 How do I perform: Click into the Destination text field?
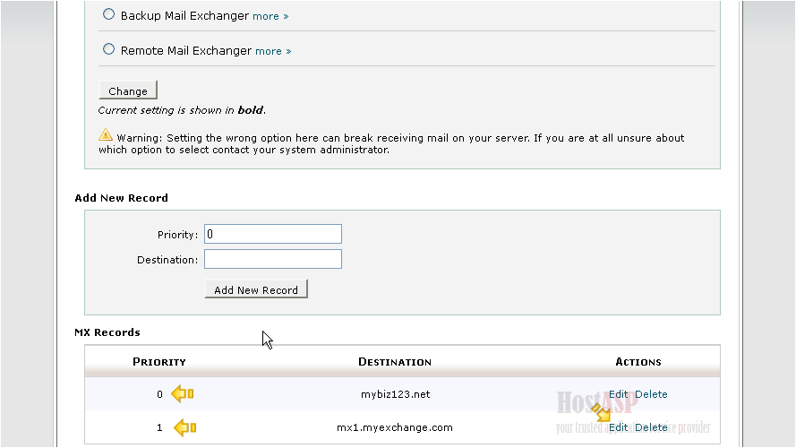coord(272,259)
